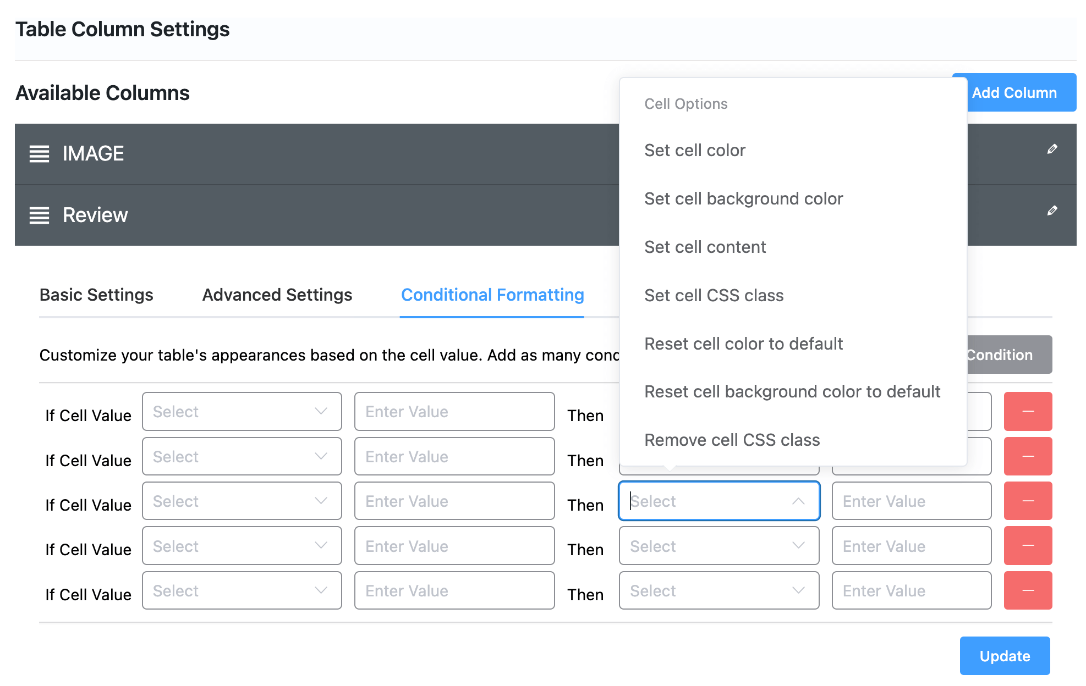Click the pencil edit icon for Review column

click(x=1052, y=211)
